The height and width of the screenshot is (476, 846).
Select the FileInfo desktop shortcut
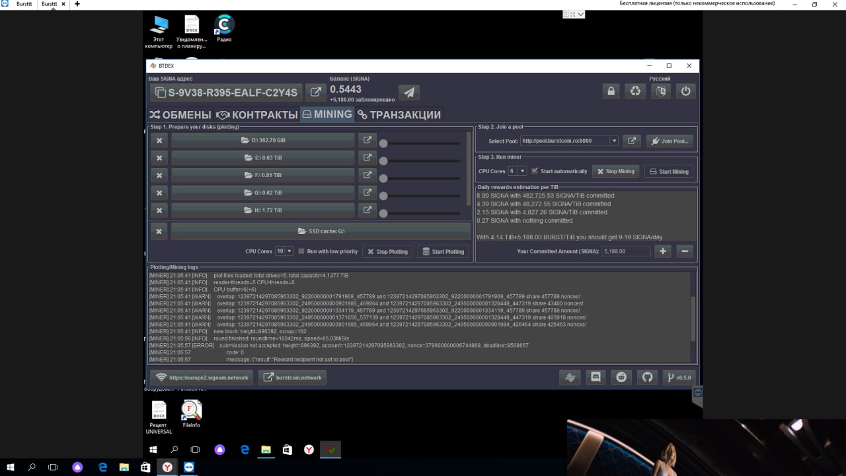(x=191, y=415)
